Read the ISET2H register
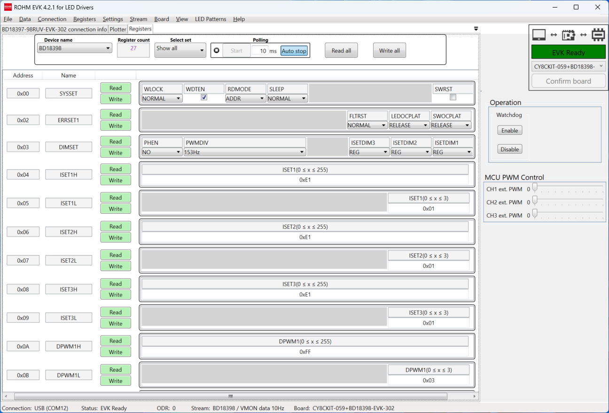The width and height of the screenshot is (609, 413). [x=116, y=226]
